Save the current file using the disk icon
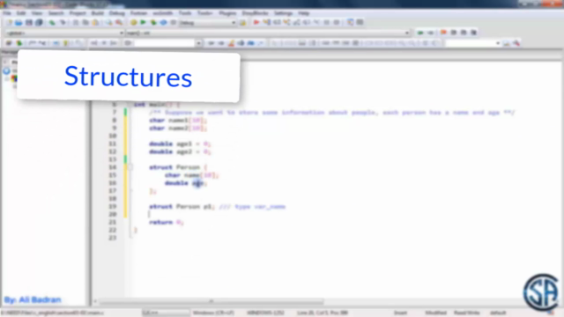 click(29, 23)
